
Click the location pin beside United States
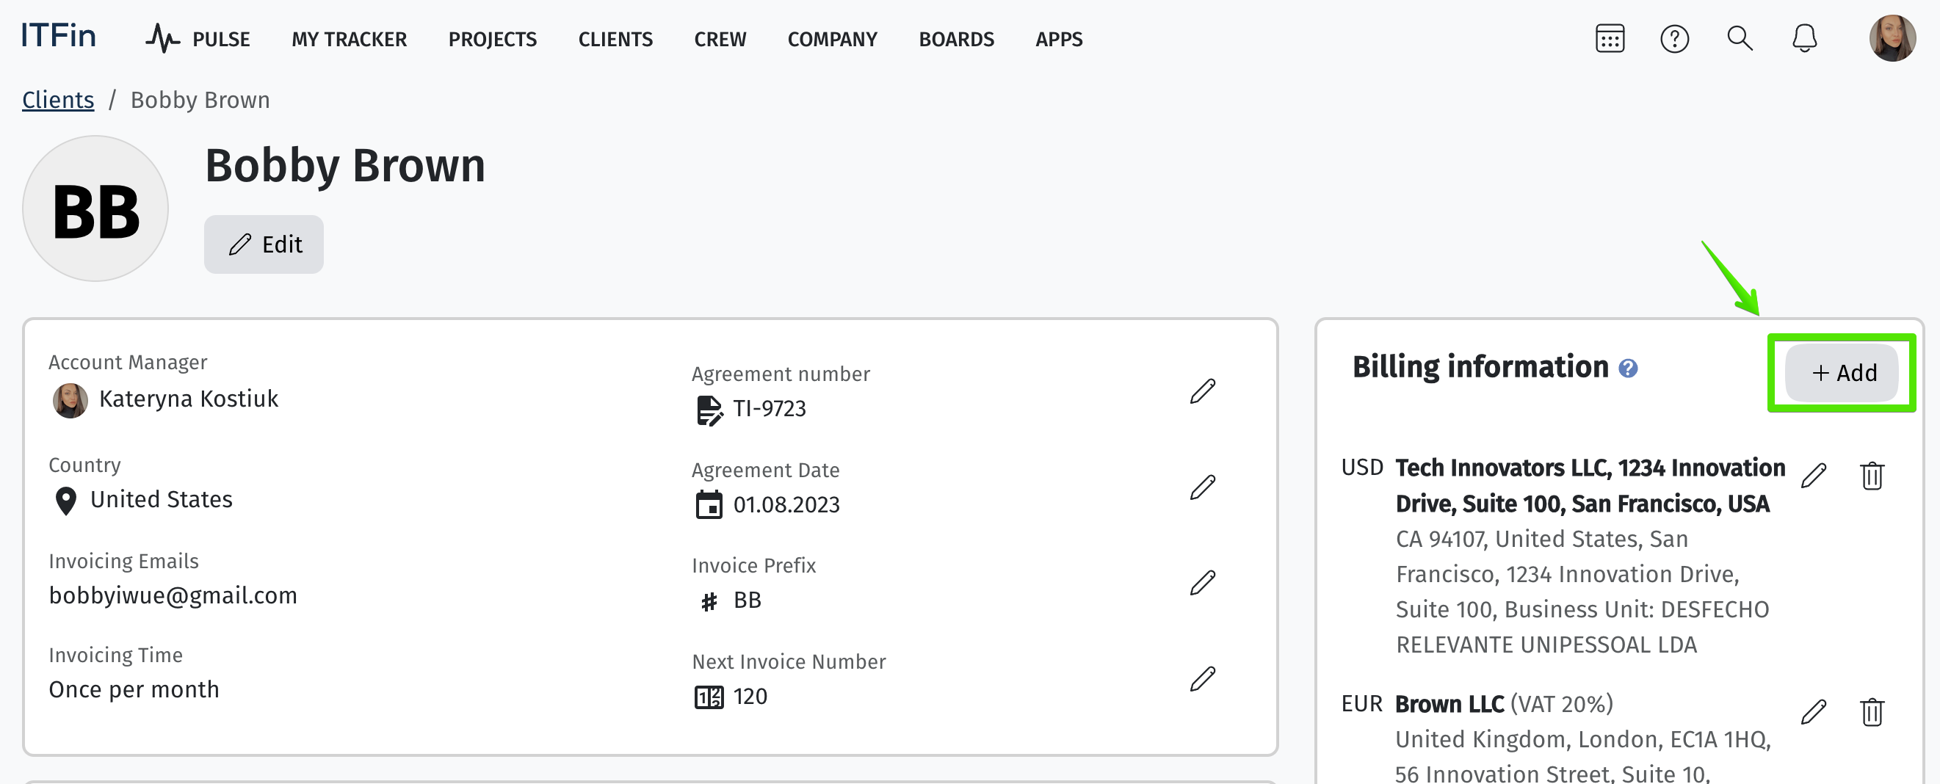pyautogui.click(x=66, y=501)
